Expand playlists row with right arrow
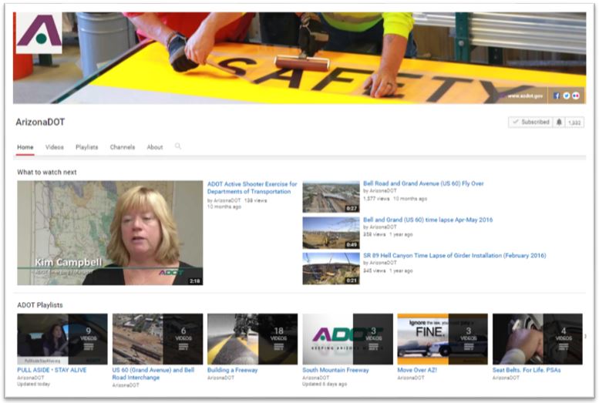Viewport: 599px width, 403px height. [586, 337]
